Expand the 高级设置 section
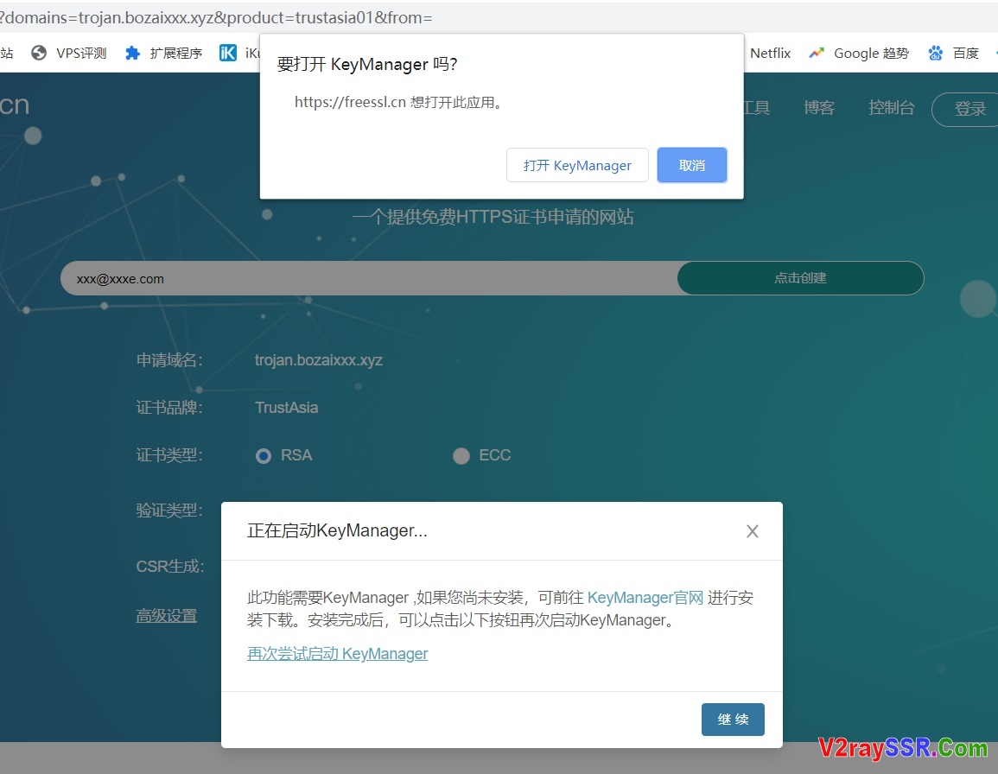998x774 pixels. click(167, 615)
